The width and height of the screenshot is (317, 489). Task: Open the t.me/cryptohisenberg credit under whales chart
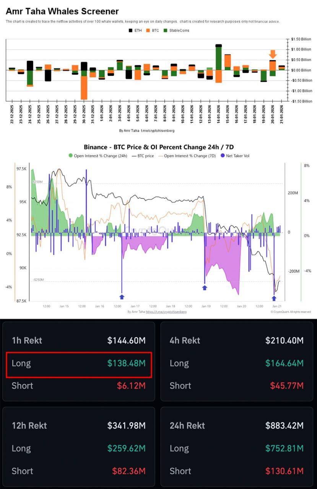pyautogui.click(x=158, y=131)
